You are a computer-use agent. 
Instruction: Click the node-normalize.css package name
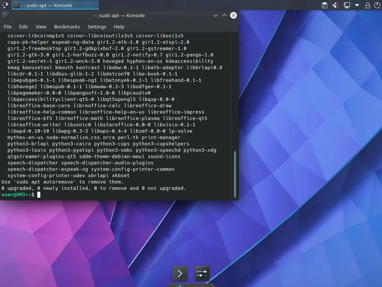73,138
